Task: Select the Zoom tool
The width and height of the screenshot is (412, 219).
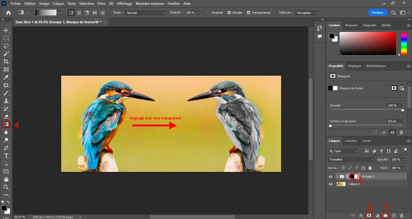Action: click(6, 187)
